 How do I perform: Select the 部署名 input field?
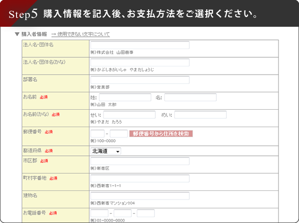140,80
